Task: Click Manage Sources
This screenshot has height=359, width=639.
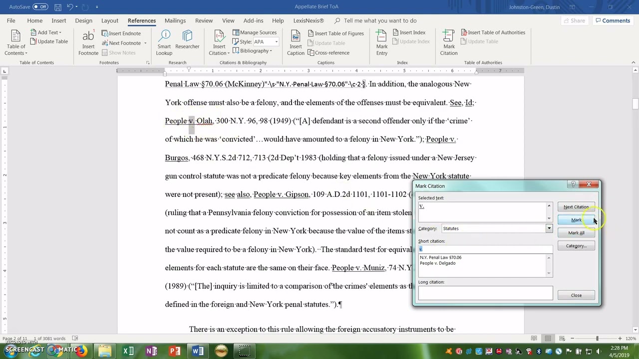Action: tap(255, 32)
